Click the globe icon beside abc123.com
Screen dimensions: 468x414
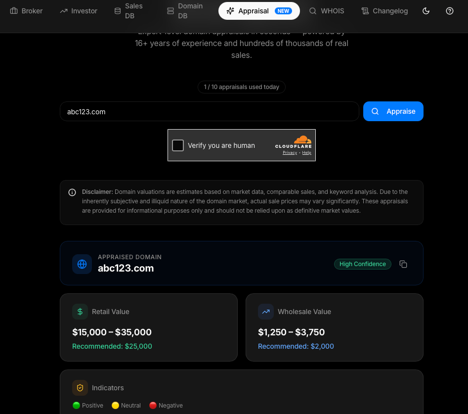tap(82, 264)
